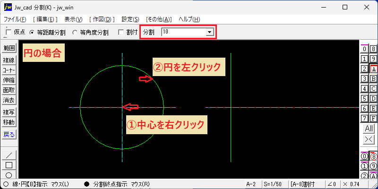Select the circle drawing tool icon
This screenshot has height=189, width=378.
[9, 175]
